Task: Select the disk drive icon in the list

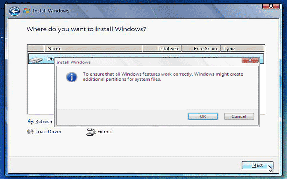Action: pos(36,60)
